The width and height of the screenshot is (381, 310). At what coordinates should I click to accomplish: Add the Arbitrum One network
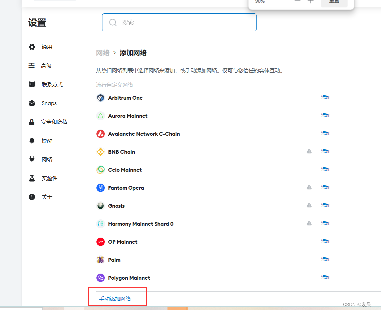pyautogui.click(x=326, y=98)
